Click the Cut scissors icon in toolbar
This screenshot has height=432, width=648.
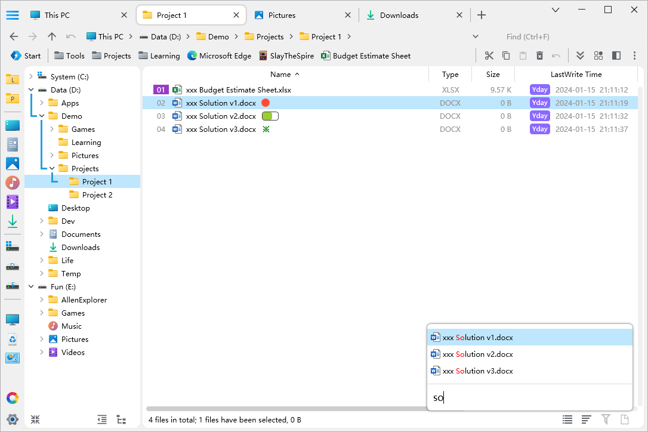pos(489,55)
